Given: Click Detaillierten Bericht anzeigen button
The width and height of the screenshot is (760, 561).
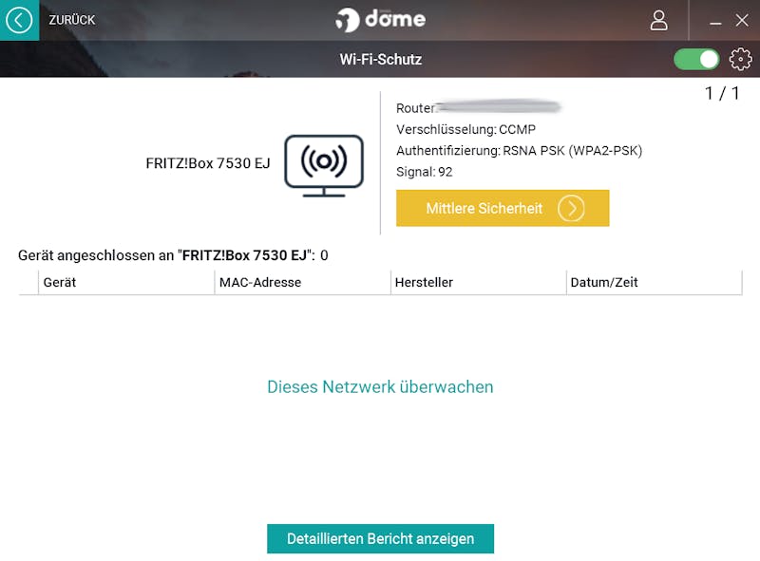Looking at the screenshot, I should (381, 539).
